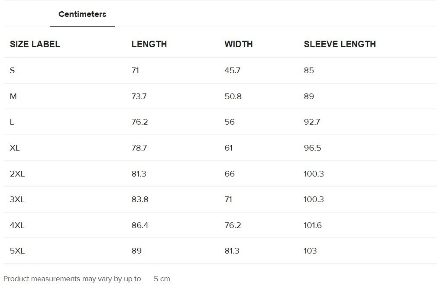Click the 81.3 width value for 5XL
This screenshot has height=286, width=437.
[232, 251]
